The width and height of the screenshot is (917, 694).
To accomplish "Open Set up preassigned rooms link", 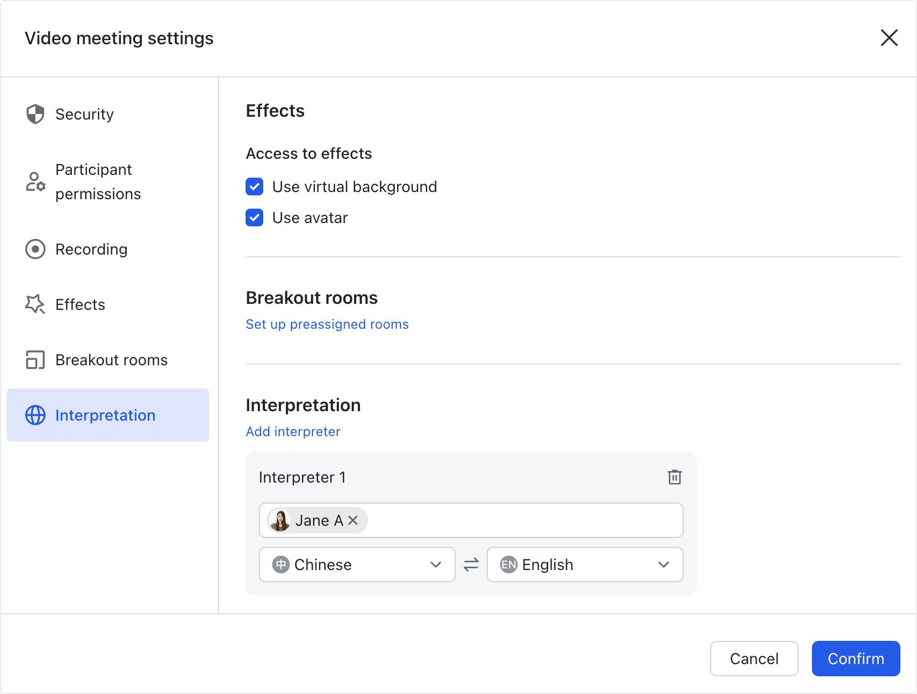I will (327, 324).
